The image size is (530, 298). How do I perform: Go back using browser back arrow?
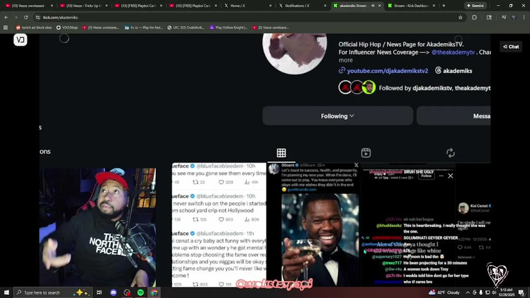coord(6,17)
